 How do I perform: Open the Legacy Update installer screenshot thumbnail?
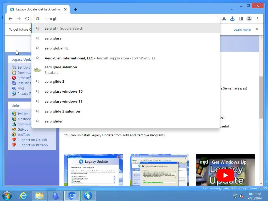tap(93, 170)
